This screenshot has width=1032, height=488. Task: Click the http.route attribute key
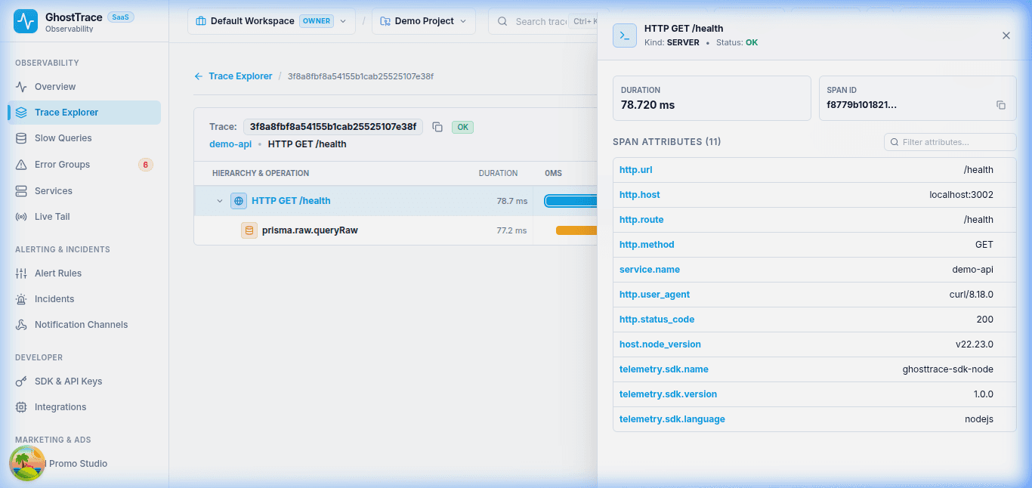[x=641, y=220]
